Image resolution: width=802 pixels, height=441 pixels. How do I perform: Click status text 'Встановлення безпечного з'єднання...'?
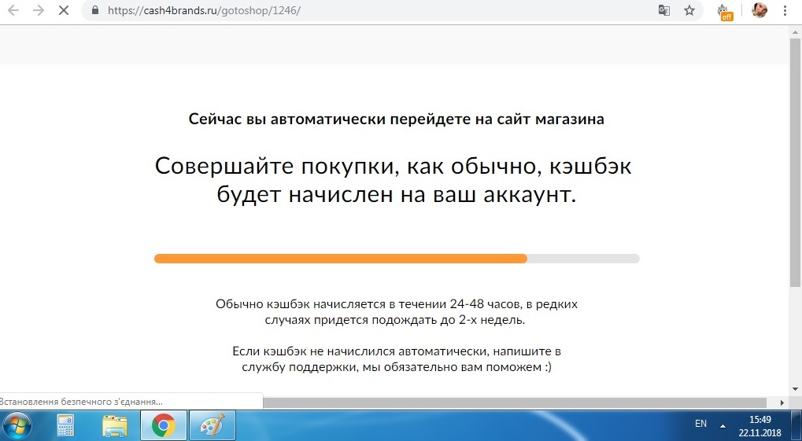[x=82, y=402]
